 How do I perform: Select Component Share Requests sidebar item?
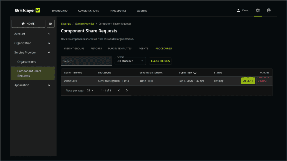tap(33, 74)
